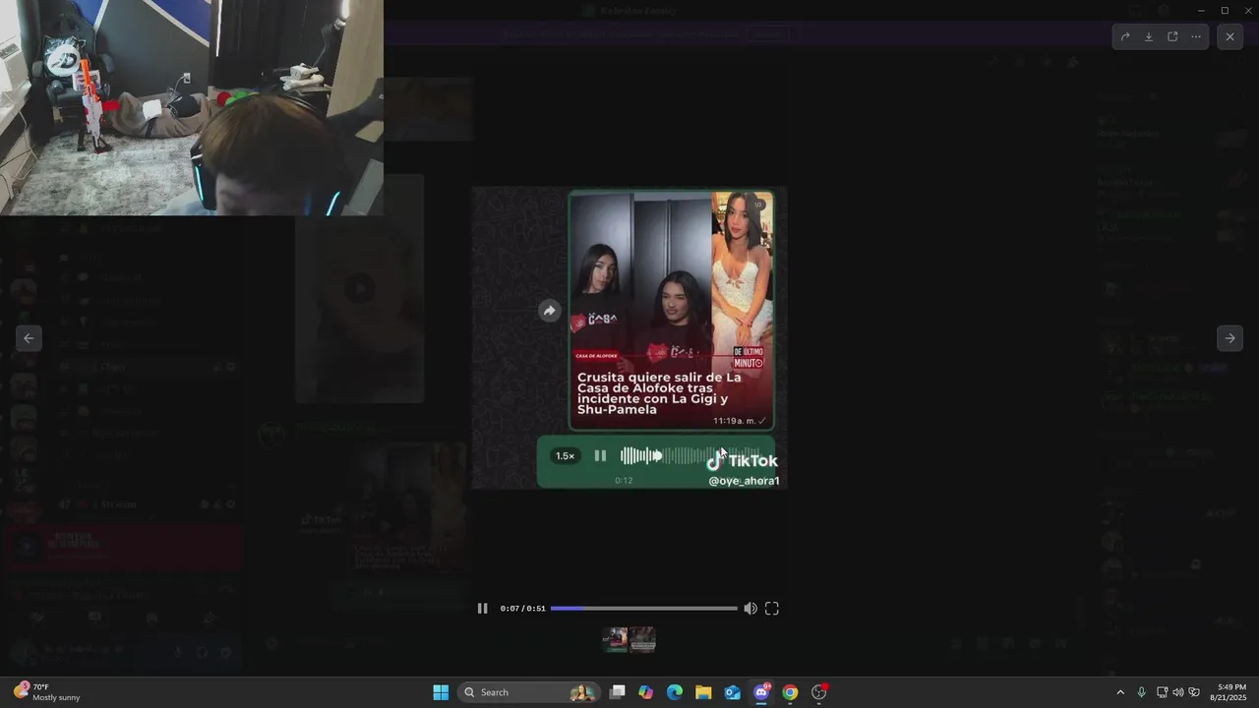Screen dimensions: 1259x708
Task: Minimize the Discord window
Action: [1201, 10]
